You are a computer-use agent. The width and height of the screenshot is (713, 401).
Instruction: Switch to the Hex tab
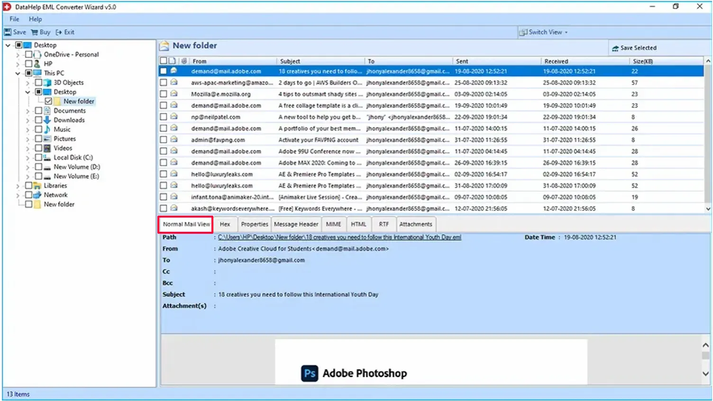(x=225, y=224)
